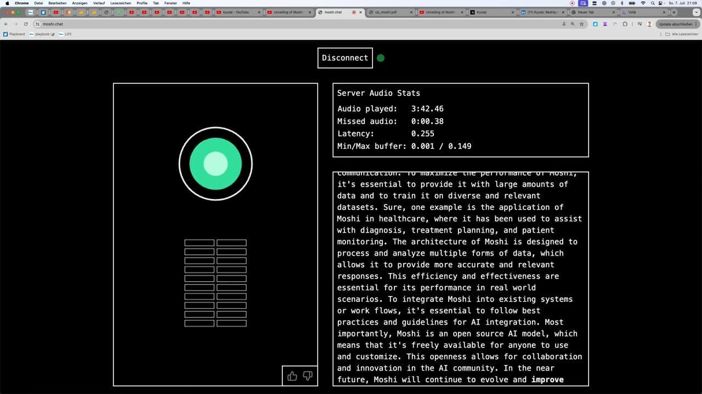
Task: Open the site info icon beside URL
Action: click(37, 24)
